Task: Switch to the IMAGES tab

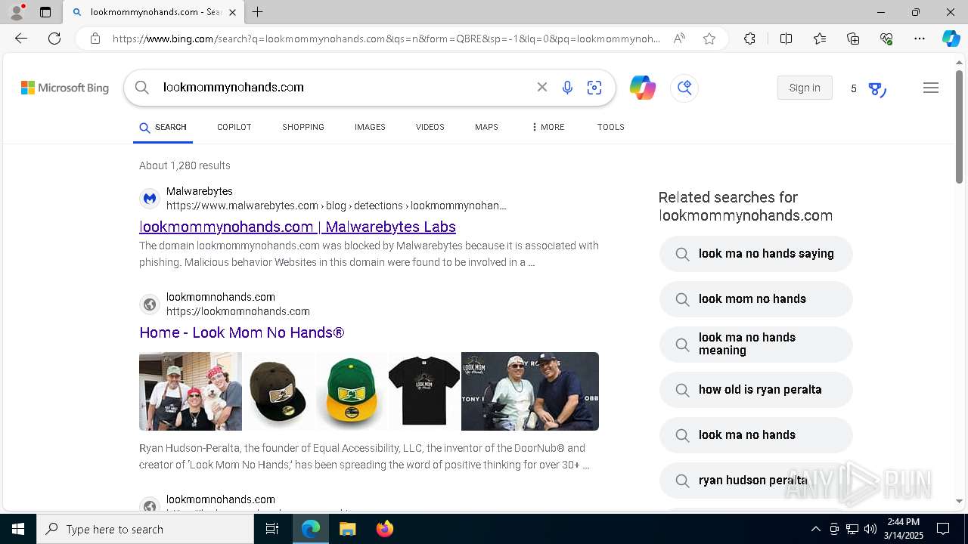Action: [370, 127]
